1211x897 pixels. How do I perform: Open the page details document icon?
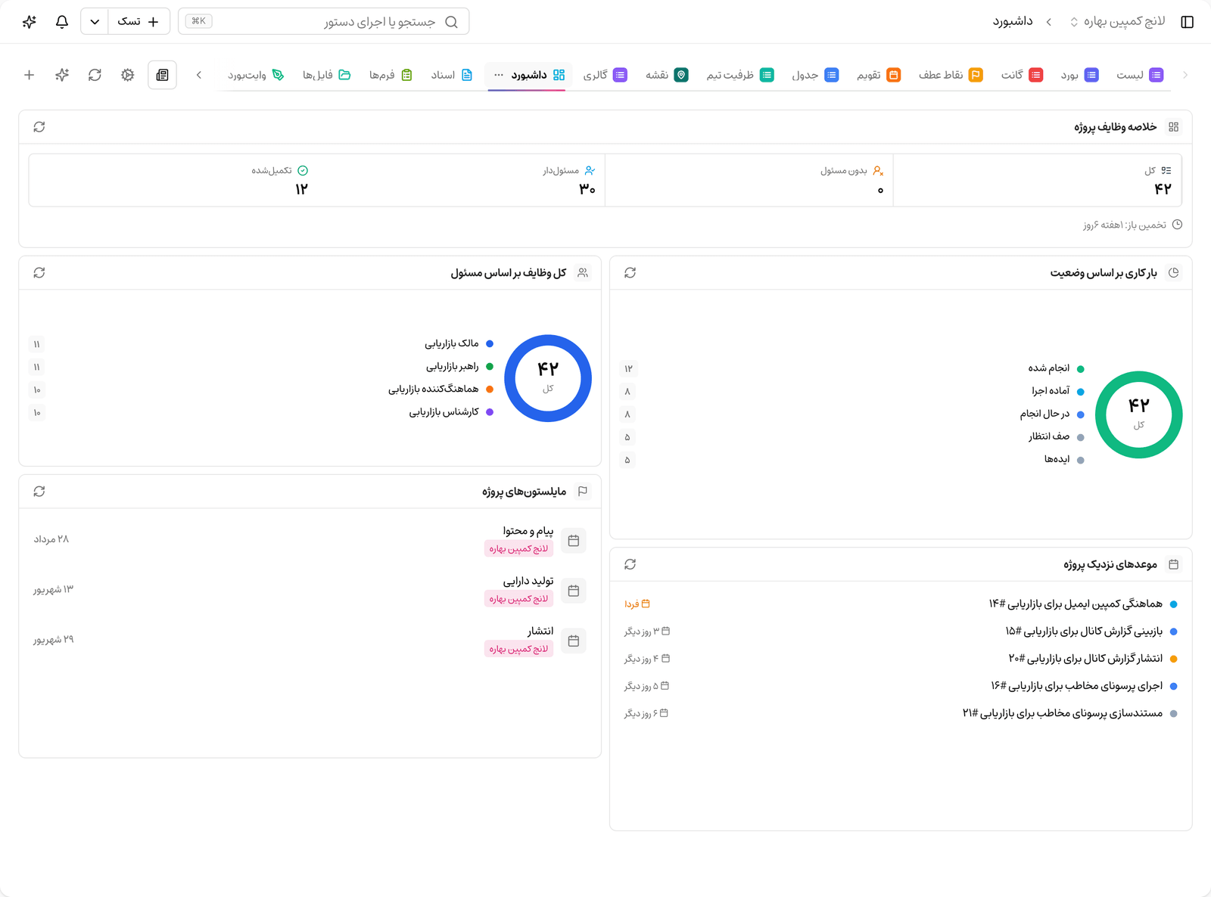162,75
